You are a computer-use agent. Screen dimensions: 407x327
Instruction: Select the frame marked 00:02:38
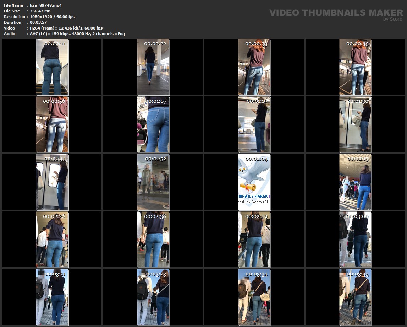(153, 240)
